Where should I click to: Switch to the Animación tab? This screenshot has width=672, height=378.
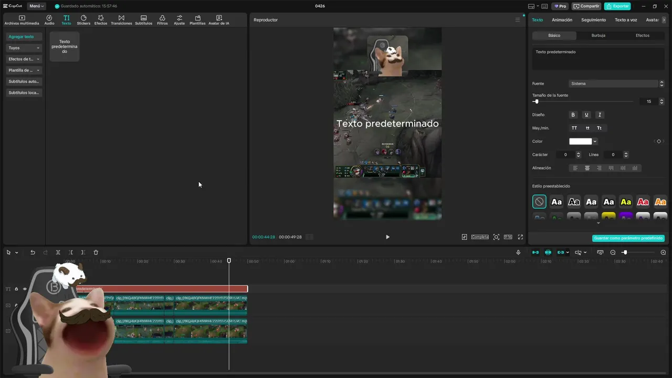[x=562, y=20]
